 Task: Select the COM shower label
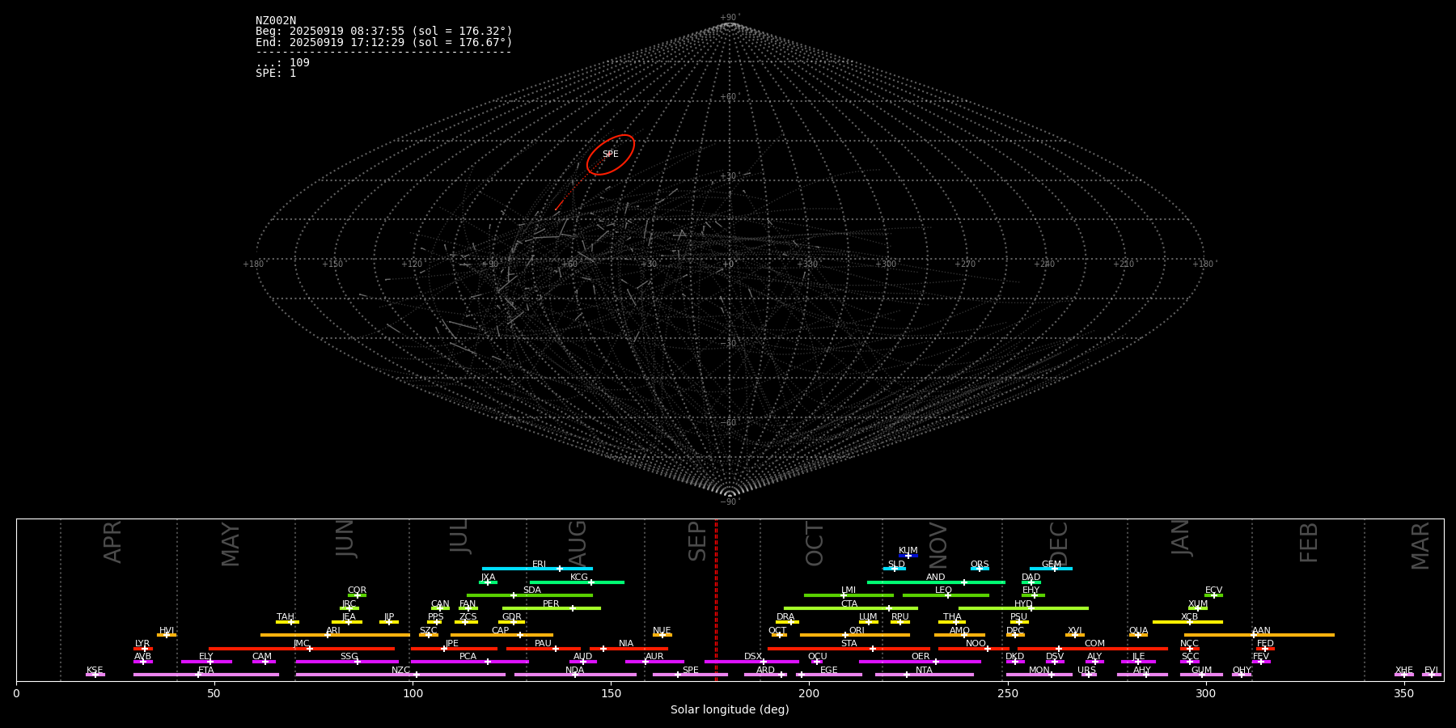pos(1094,644)
